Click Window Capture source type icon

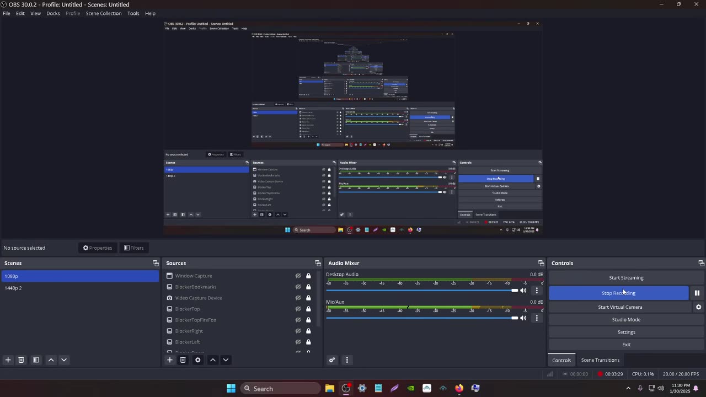169,276
